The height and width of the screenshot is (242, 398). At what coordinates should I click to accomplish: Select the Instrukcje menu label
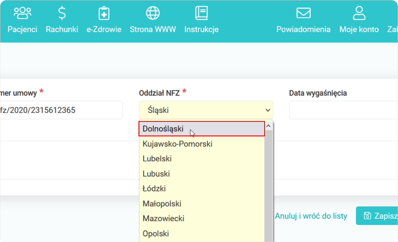tap(201, 29)
